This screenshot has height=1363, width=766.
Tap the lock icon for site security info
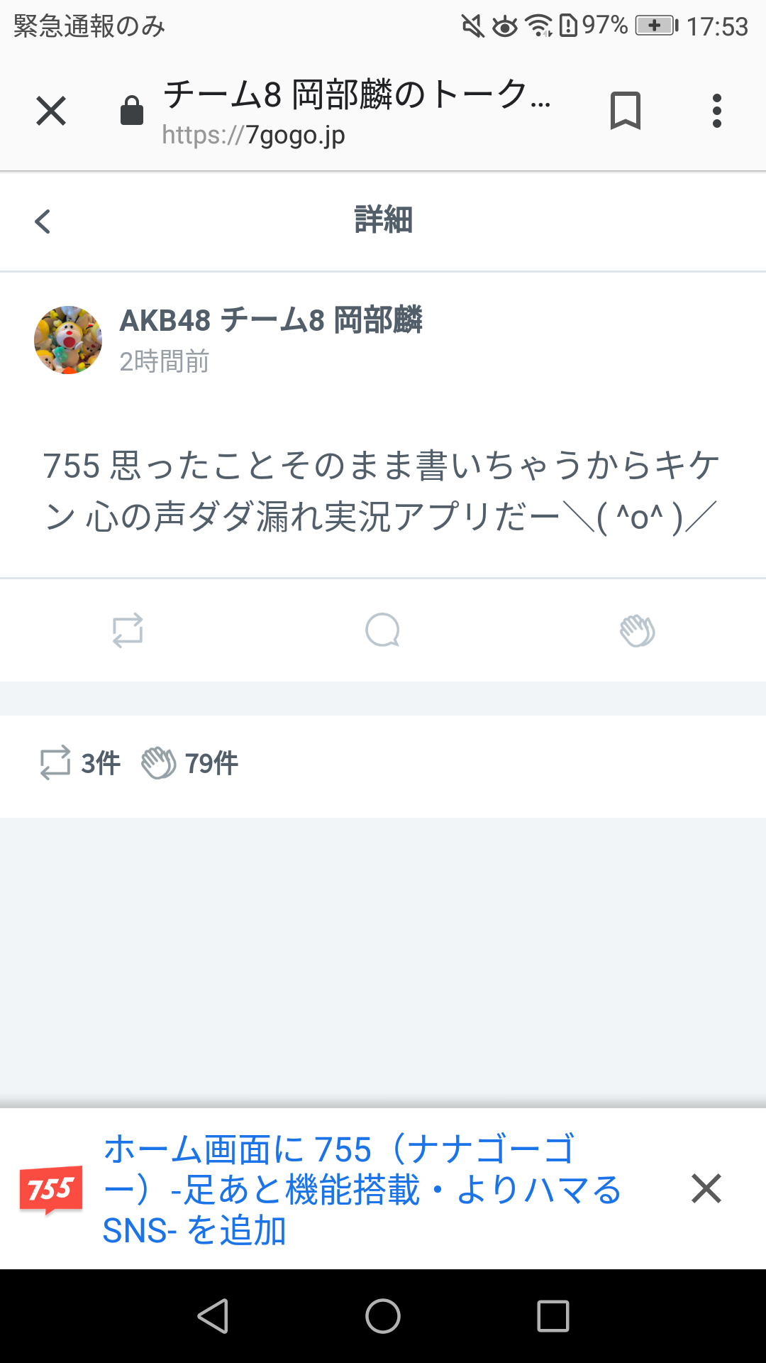(132, 111)
